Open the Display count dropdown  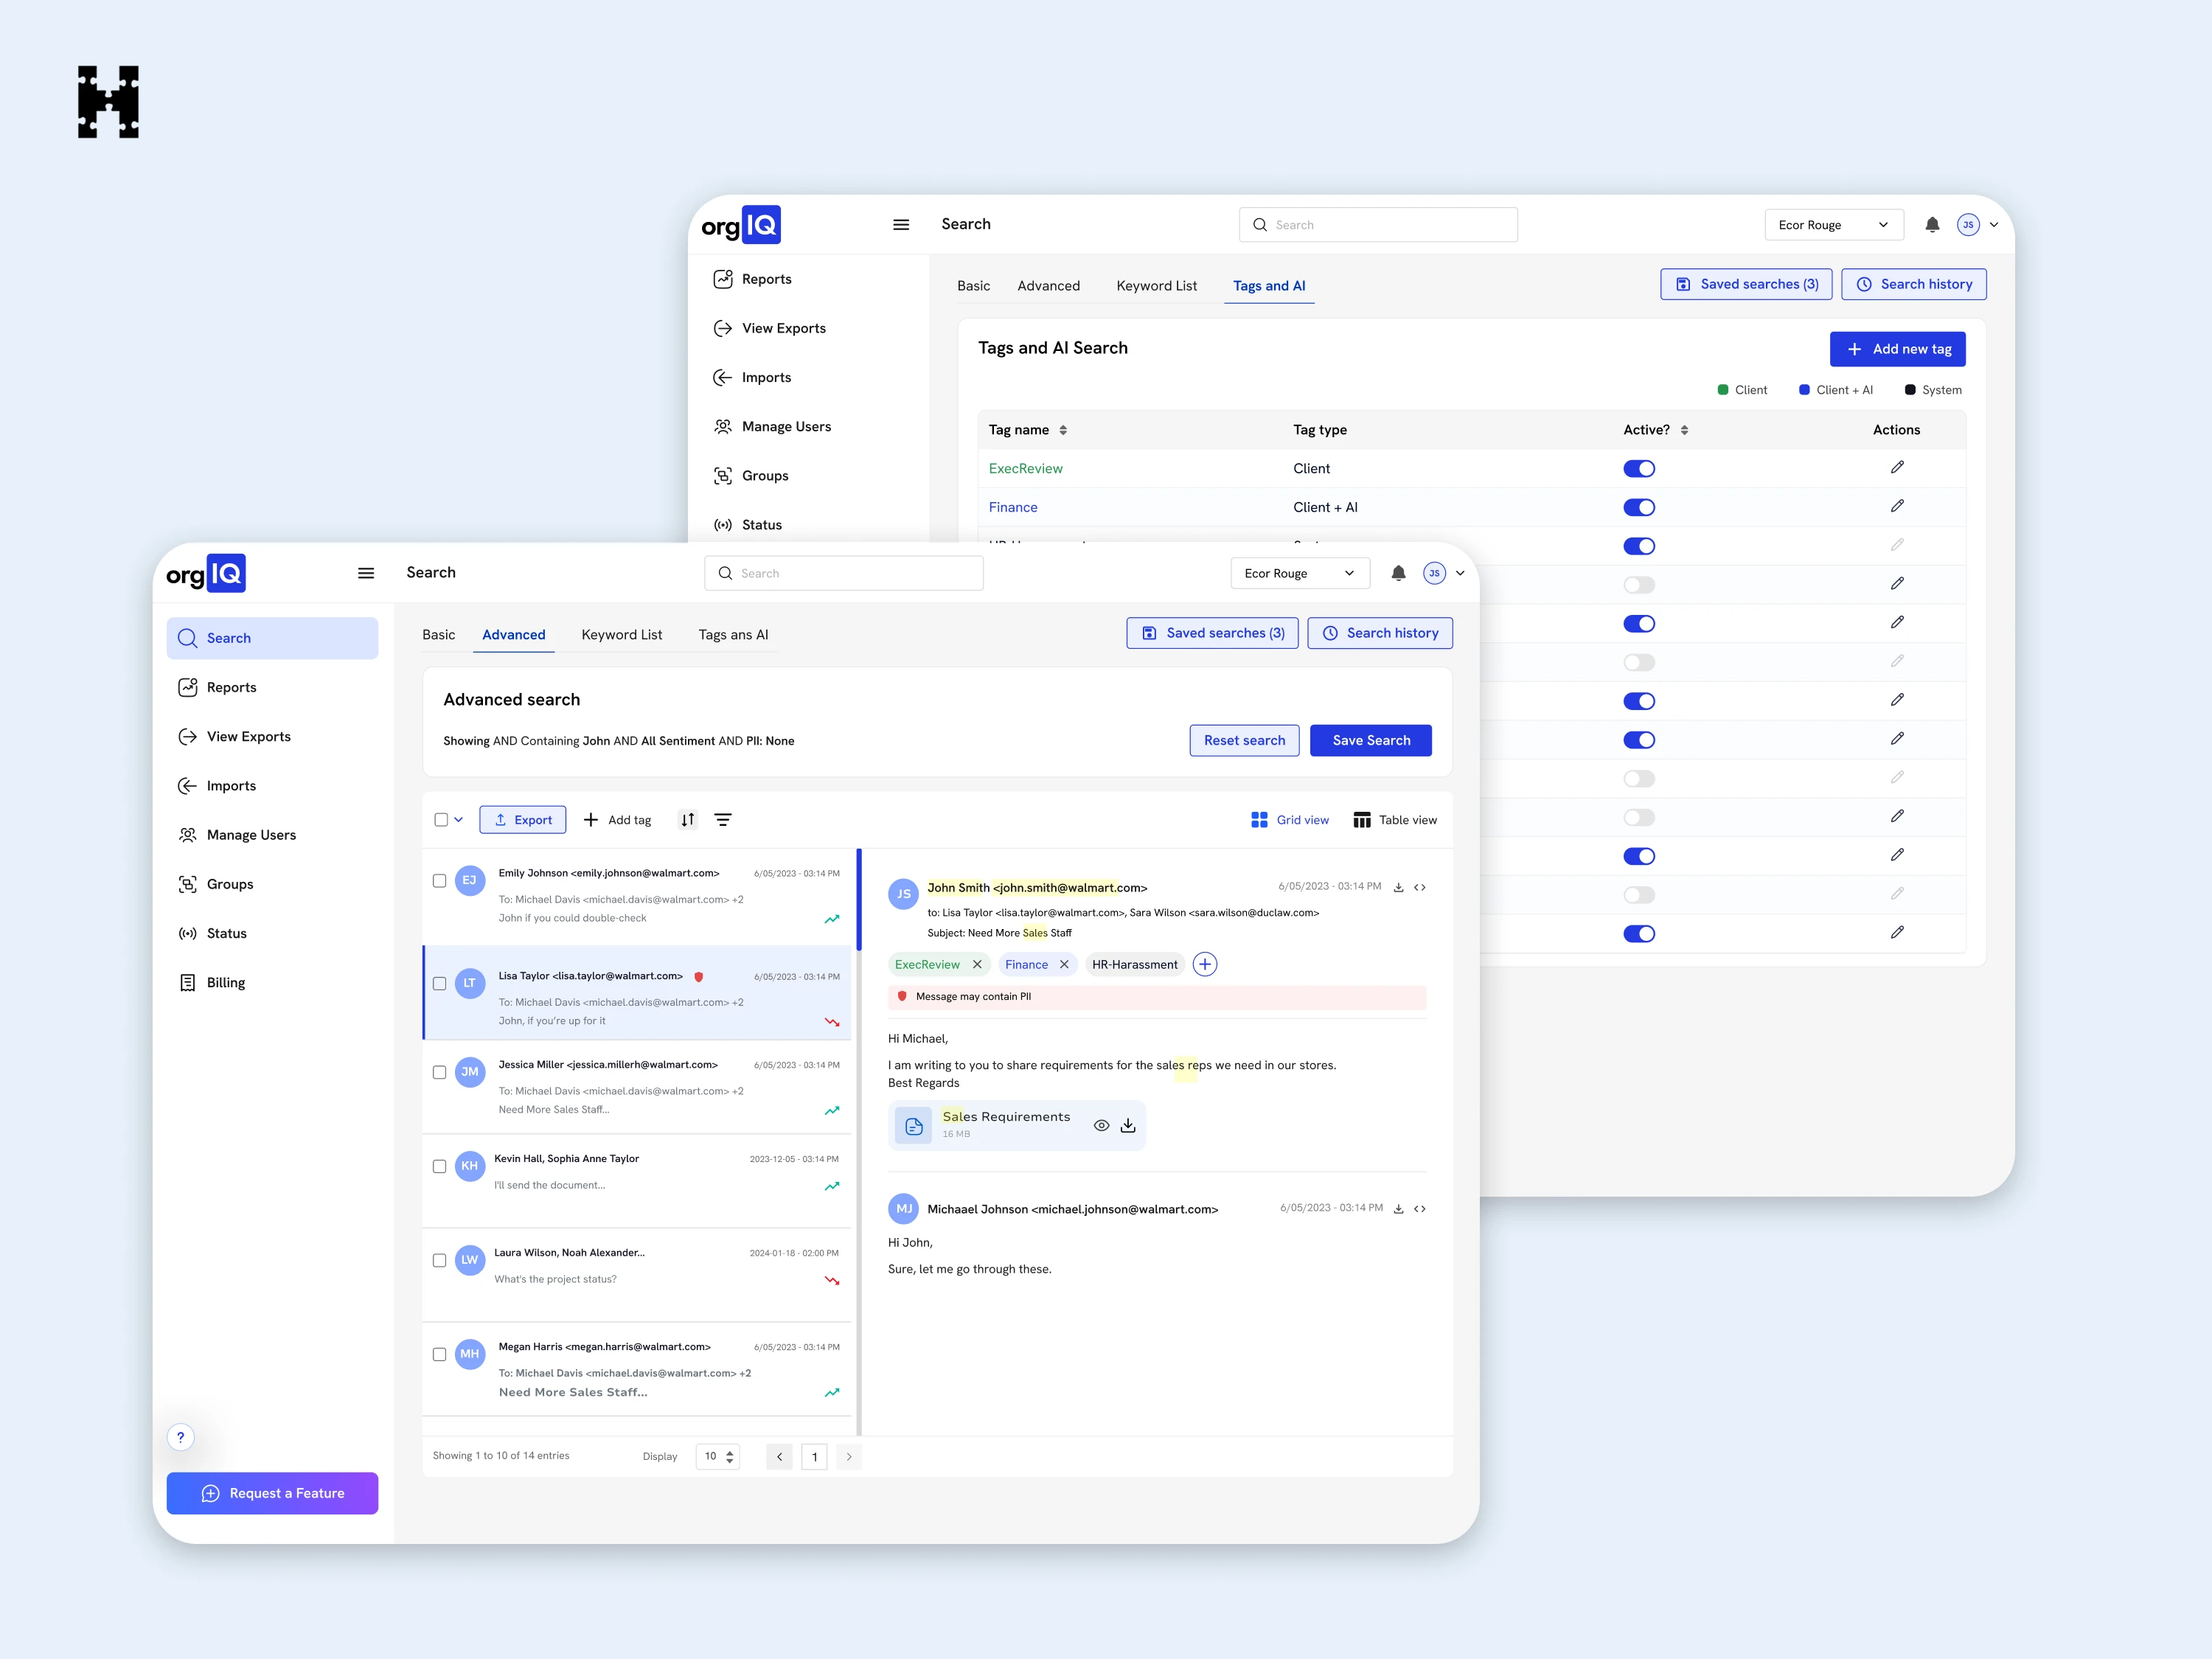[x=717, y=1457]
